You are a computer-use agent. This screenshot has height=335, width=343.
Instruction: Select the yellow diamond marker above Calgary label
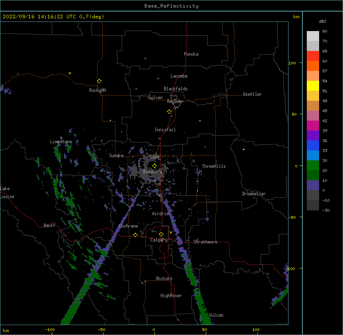coord(161,234)
